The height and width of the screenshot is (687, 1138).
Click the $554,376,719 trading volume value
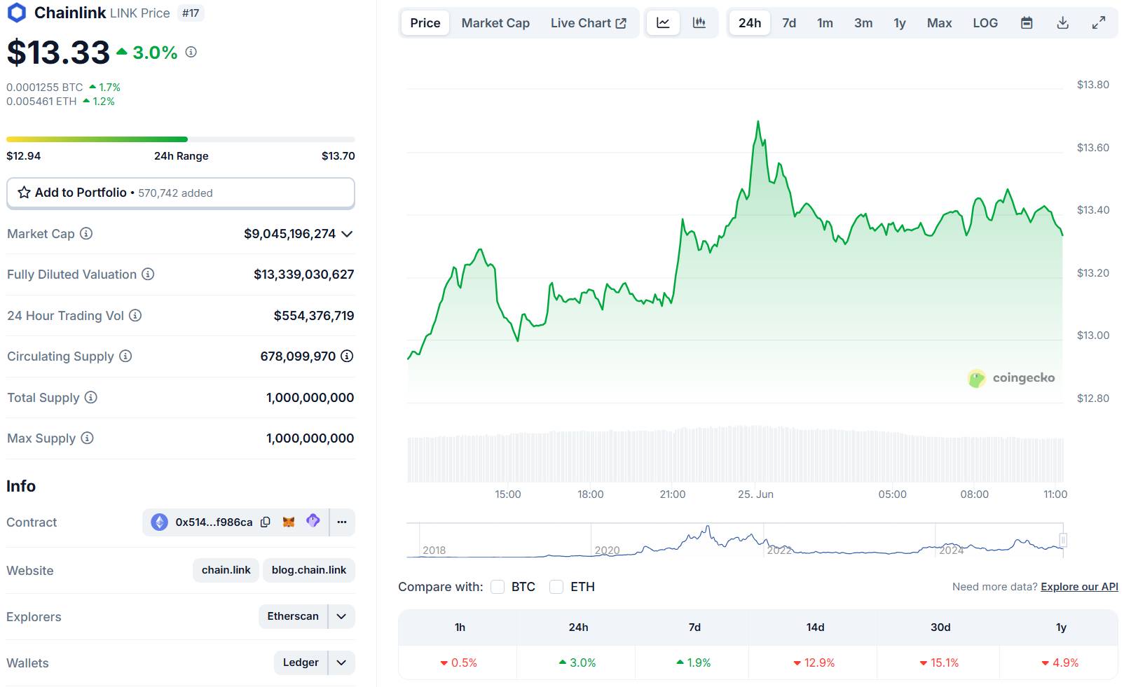(313, 316)
